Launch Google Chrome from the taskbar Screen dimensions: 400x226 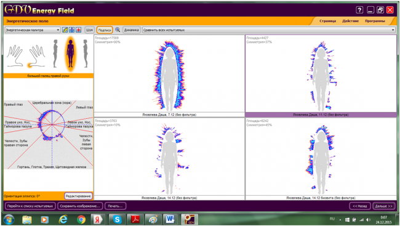(81, 219)
